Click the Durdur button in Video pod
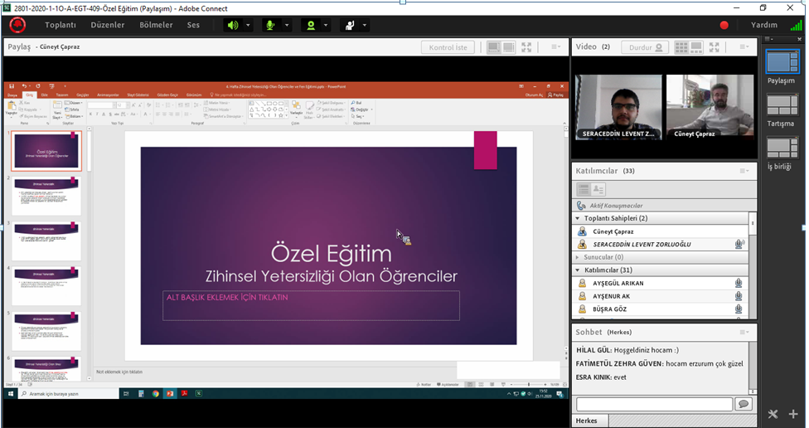 [x=645, y=47]
